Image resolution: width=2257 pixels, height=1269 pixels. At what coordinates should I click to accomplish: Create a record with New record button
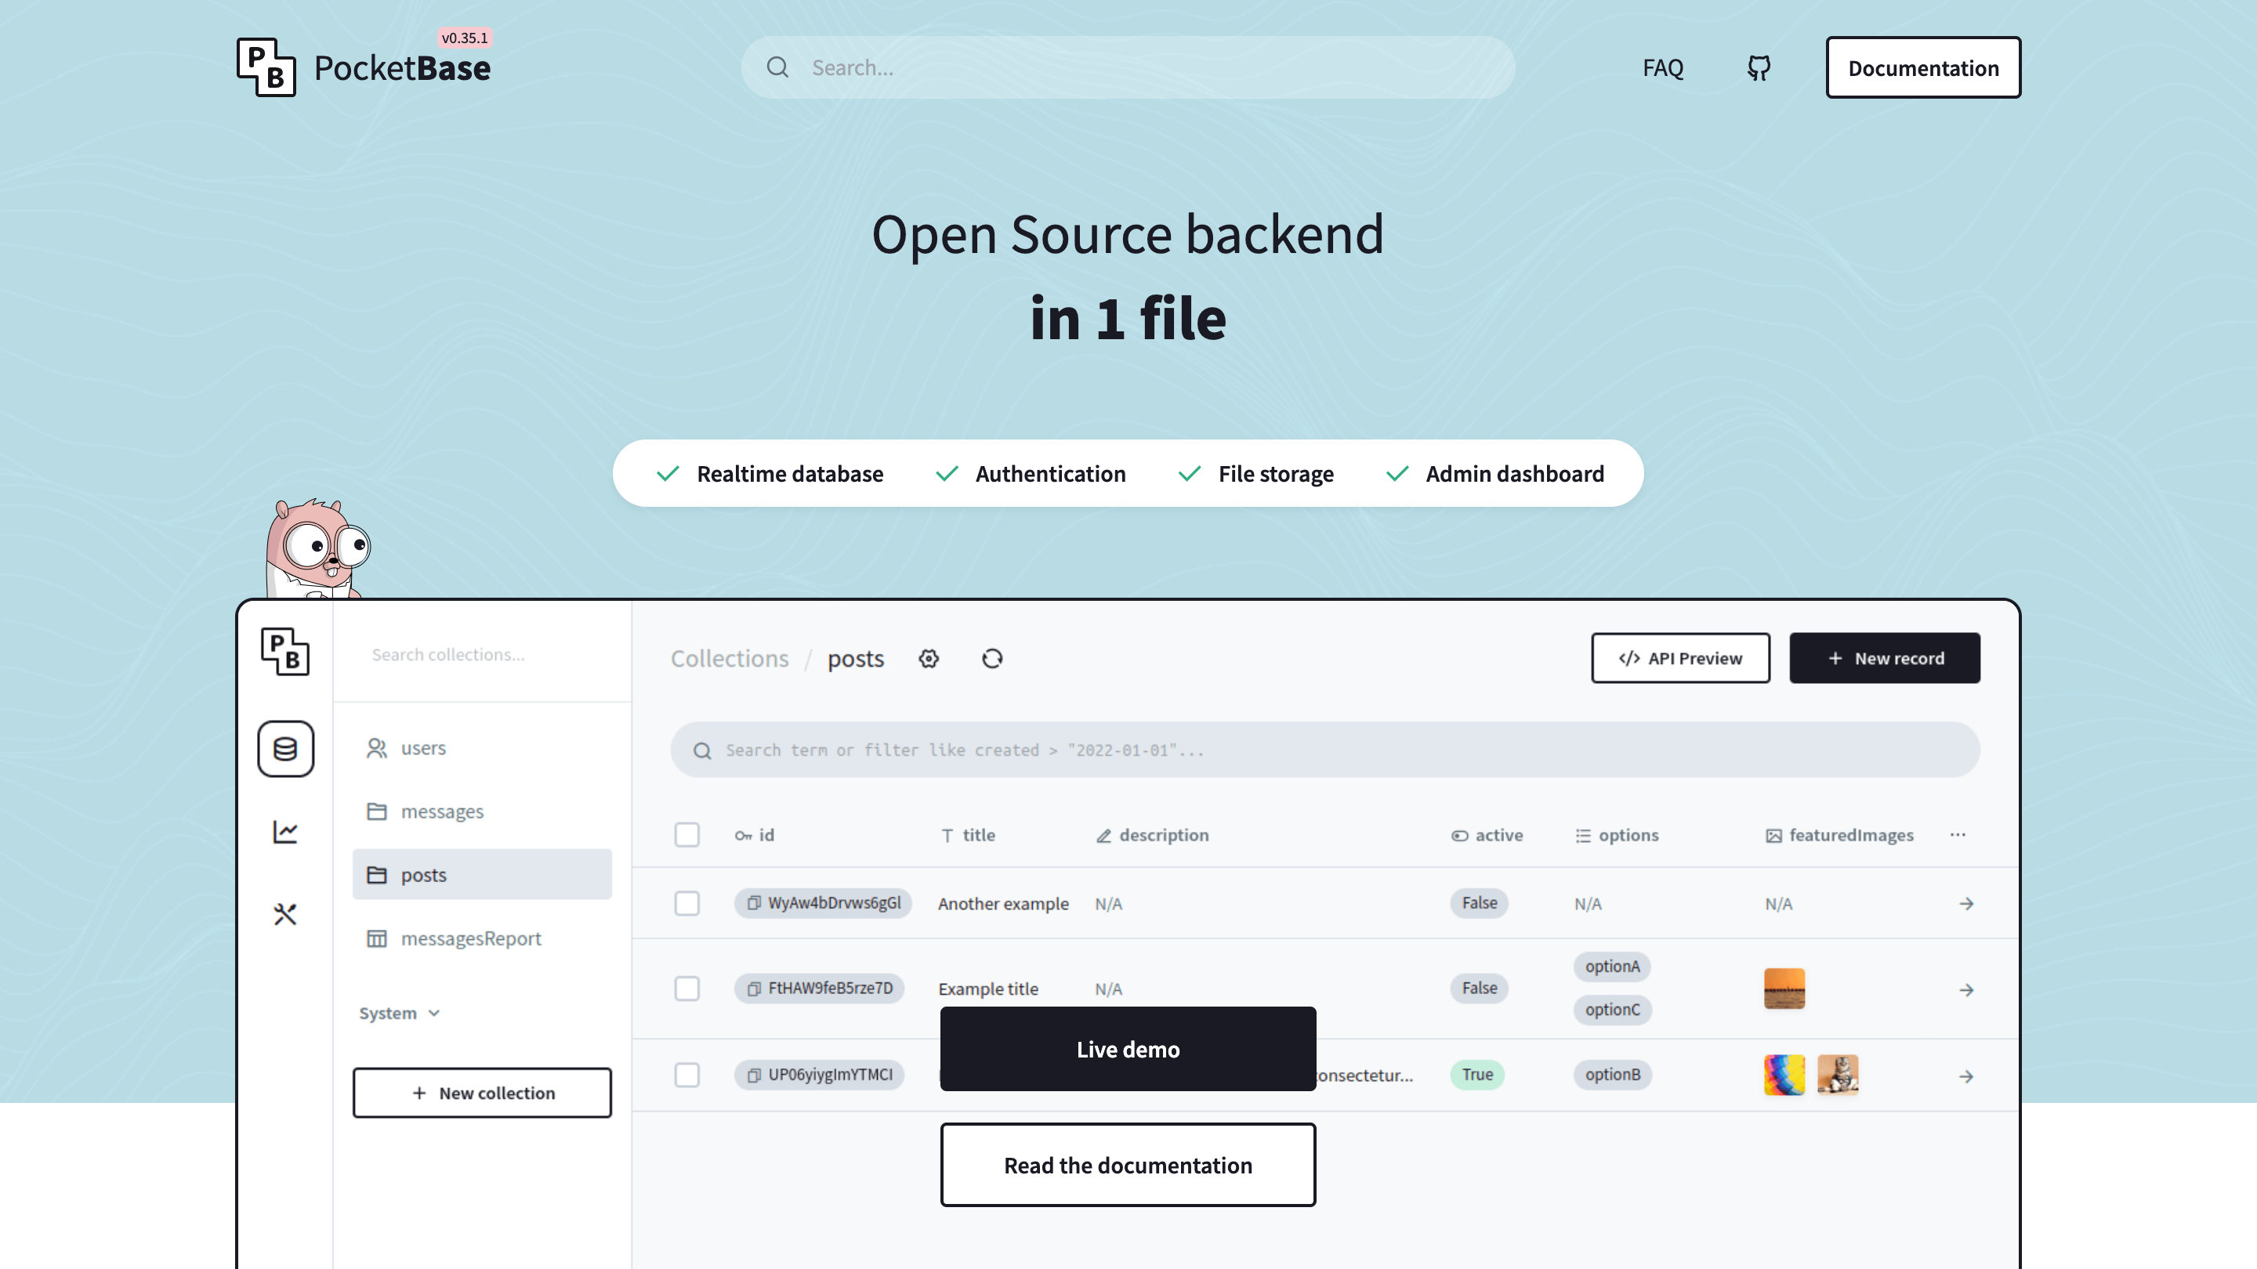(x=1885, y=658)
